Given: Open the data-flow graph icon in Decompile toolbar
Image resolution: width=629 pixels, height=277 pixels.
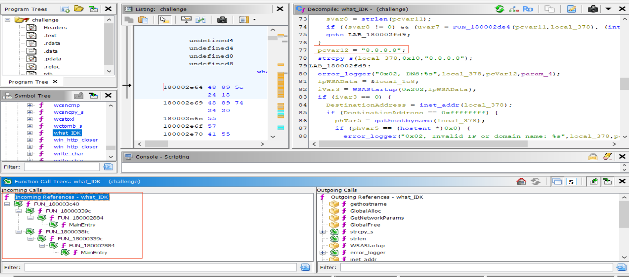Looking at the screenshot, I should (514, 9).
